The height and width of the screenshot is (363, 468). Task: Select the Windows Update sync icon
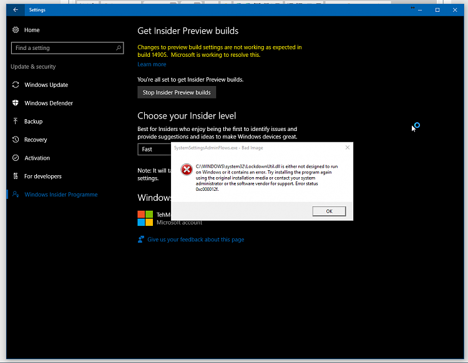(x=16, y=85)
